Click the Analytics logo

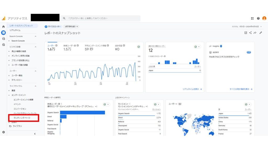(4, 18)
